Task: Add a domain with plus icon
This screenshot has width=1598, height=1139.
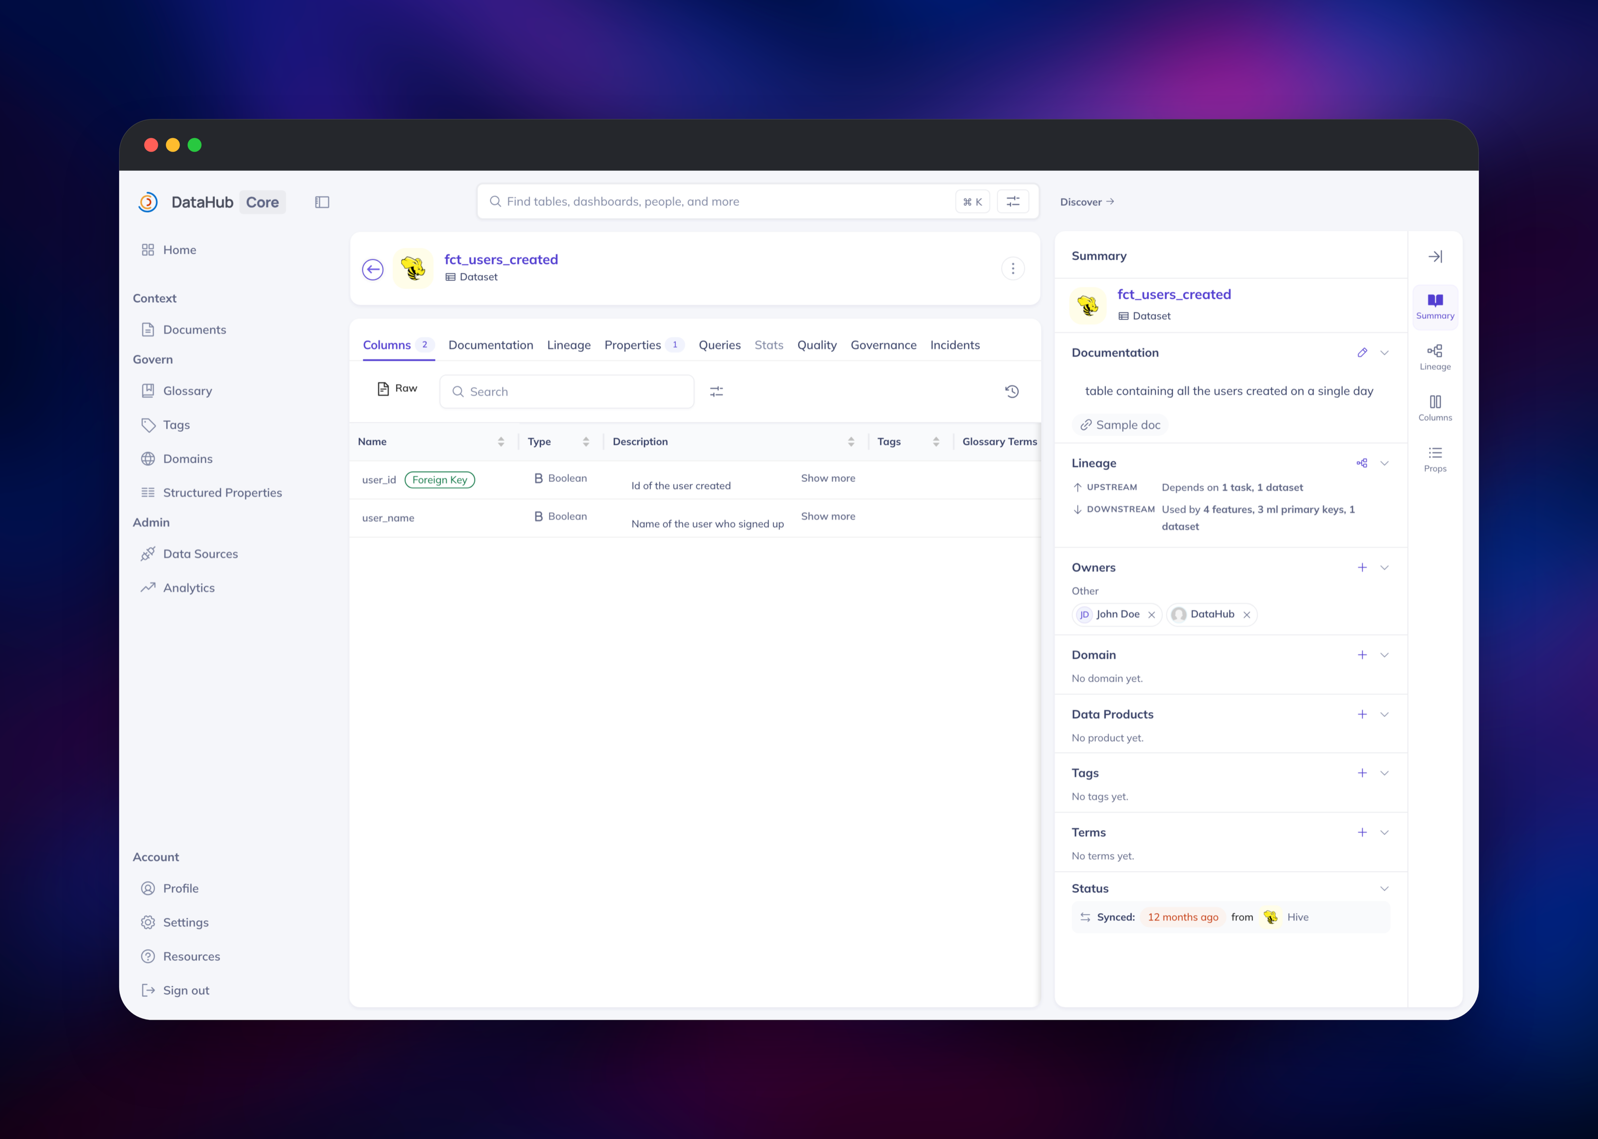Action: point(1362,654)
